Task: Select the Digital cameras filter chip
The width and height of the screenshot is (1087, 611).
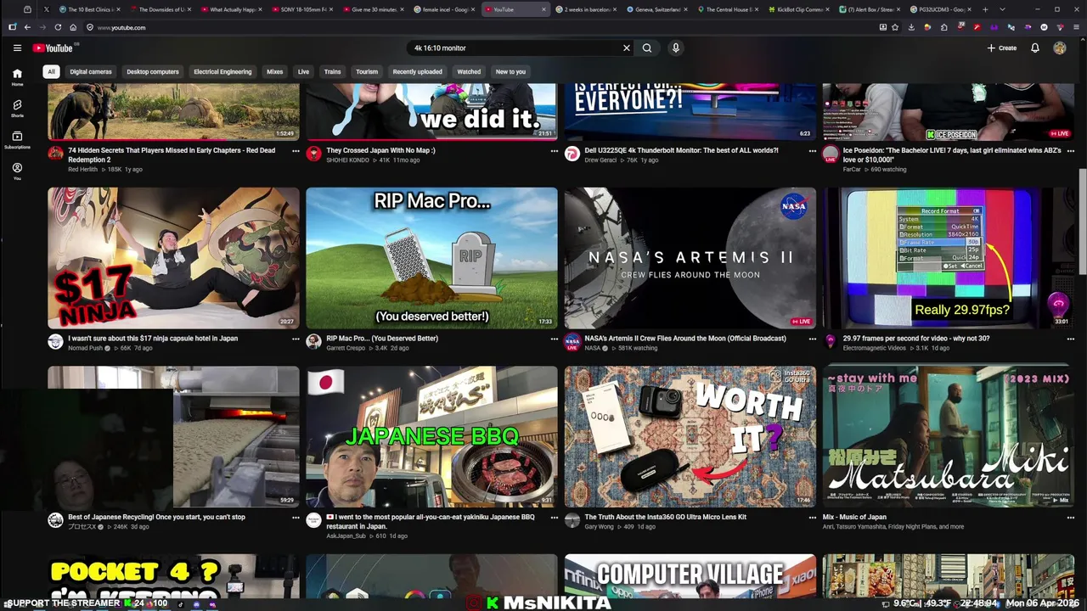Action: click(x=91, y=72)
